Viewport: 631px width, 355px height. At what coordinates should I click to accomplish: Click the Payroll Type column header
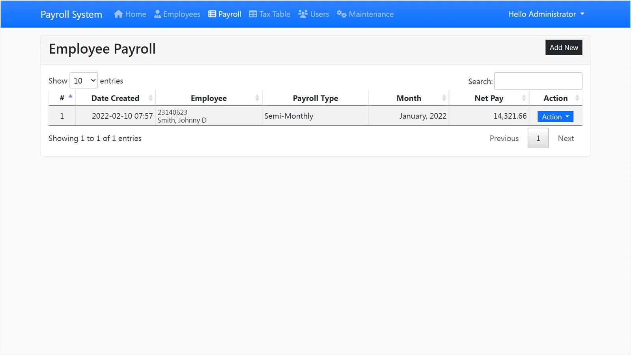point(315,98)
